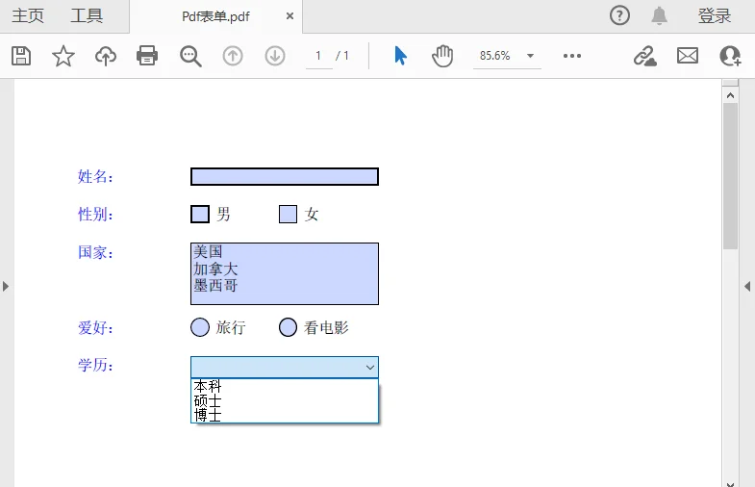
Task: Choose 本科 from the dropdown list
Action: (x=285, y=386)
